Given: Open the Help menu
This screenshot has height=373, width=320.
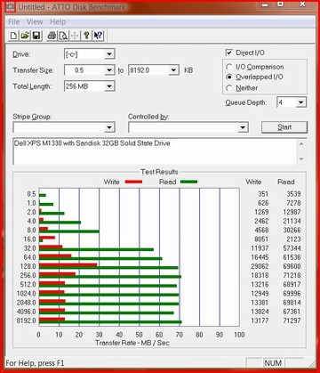Looking at the screenshot, I should pos(58,21).
